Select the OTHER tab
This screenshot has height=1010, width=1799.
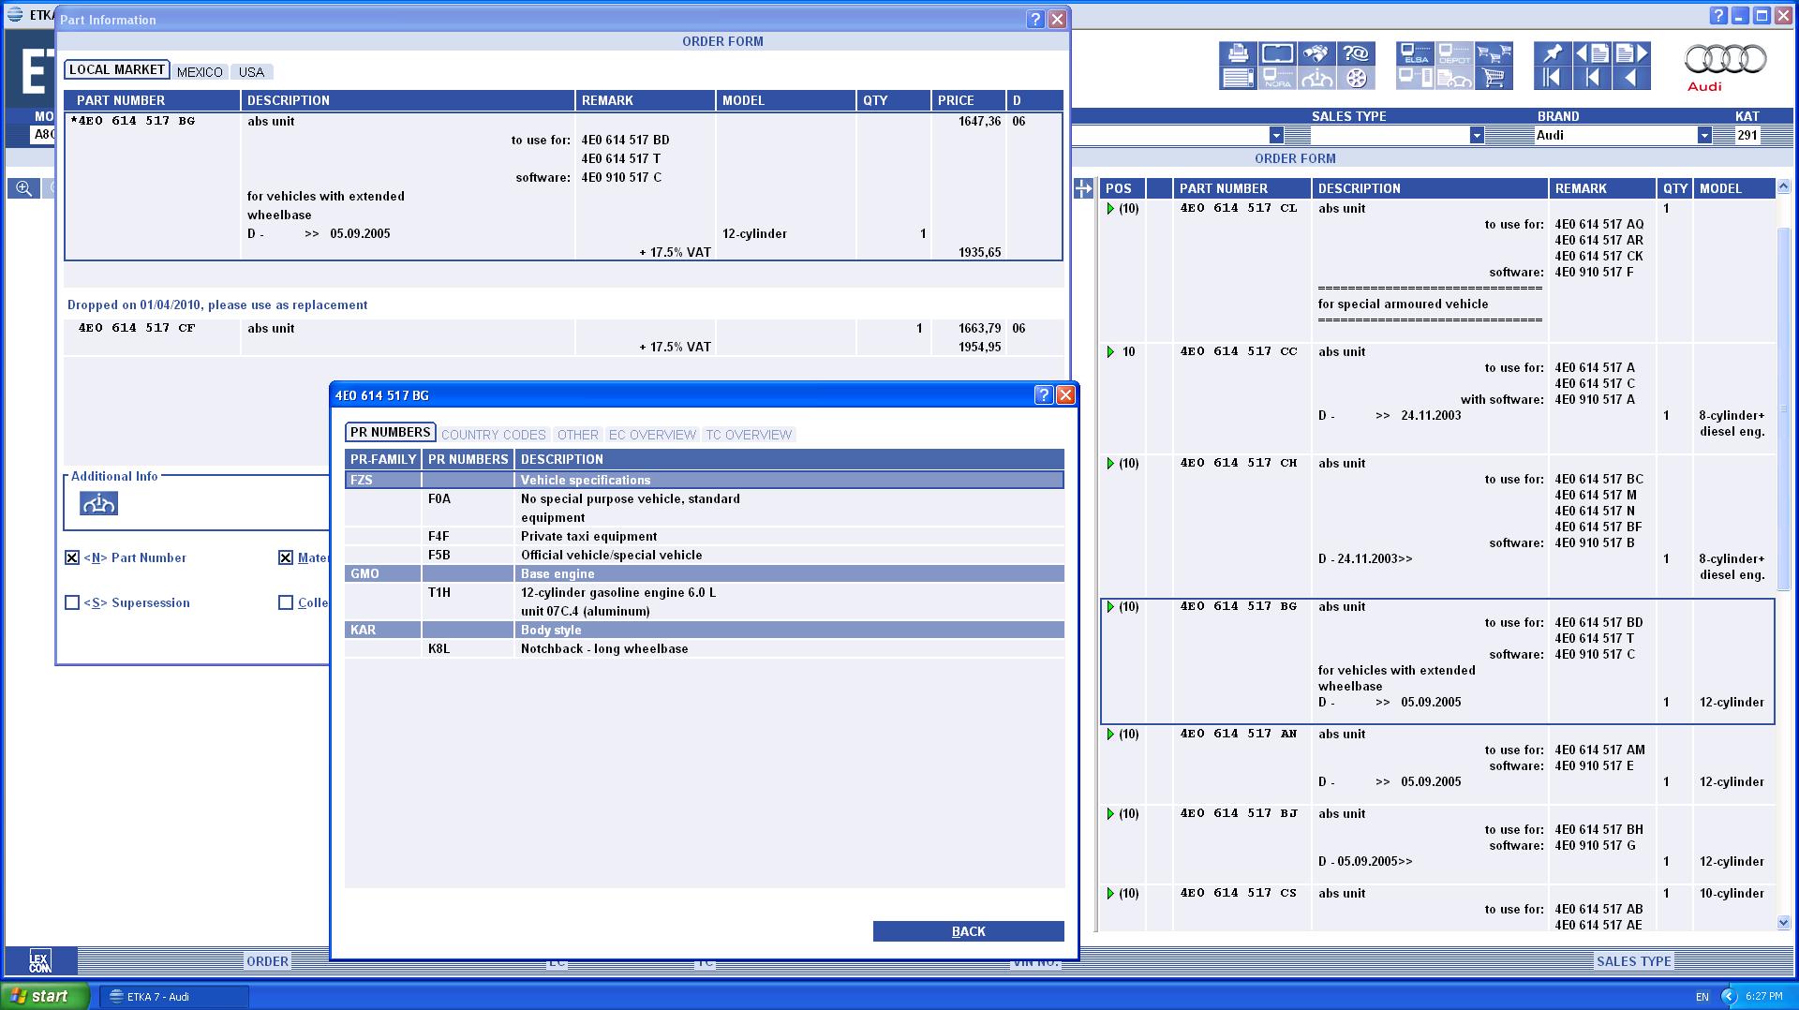[577, 435]
